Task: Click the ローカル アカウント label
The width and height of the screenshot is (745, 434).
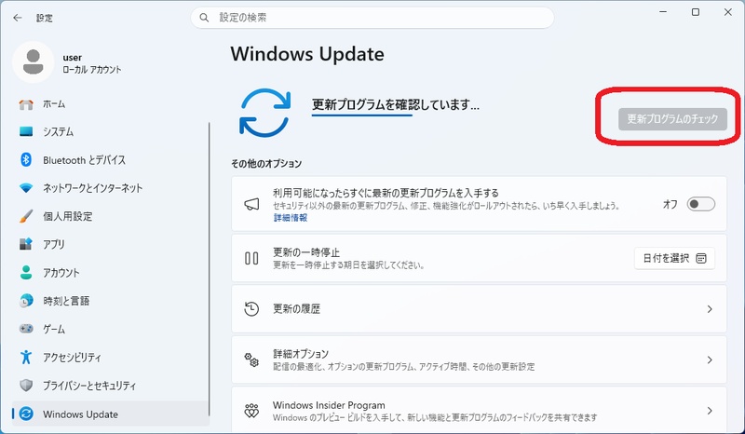Action: click(91, 70)
